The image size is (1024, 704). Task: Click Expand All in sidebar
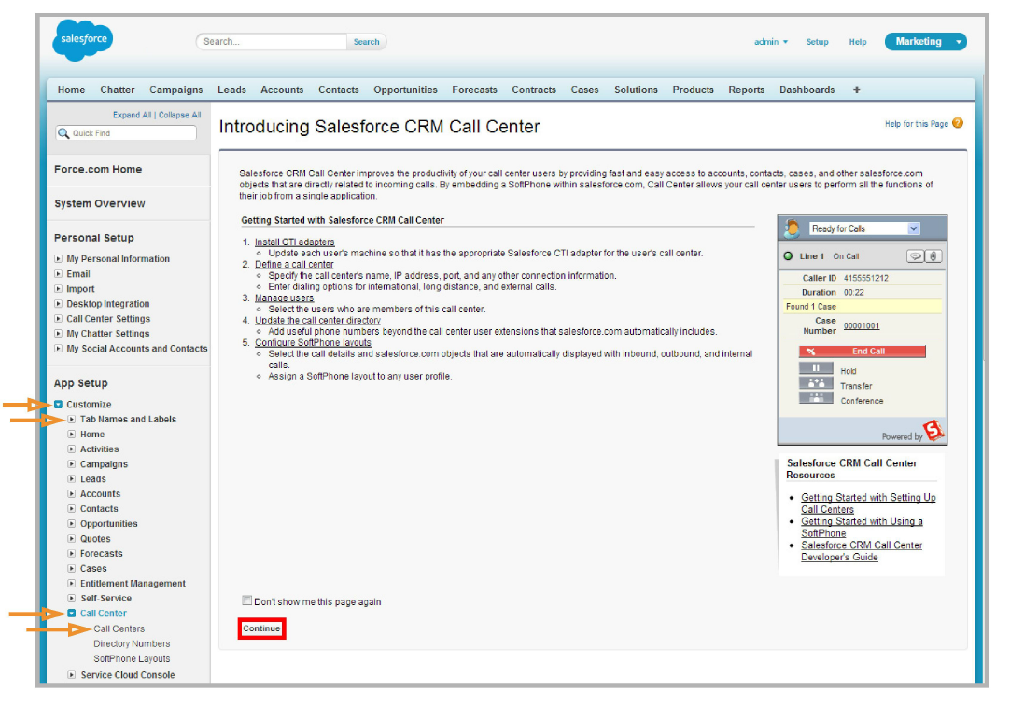[x=132, y=115]
